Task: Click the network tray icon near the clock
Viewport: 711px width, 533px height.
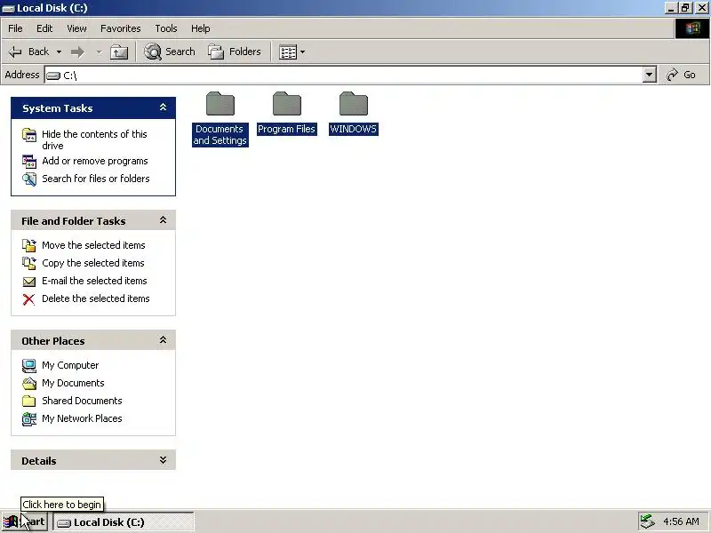Action: [x=648, y=521]
